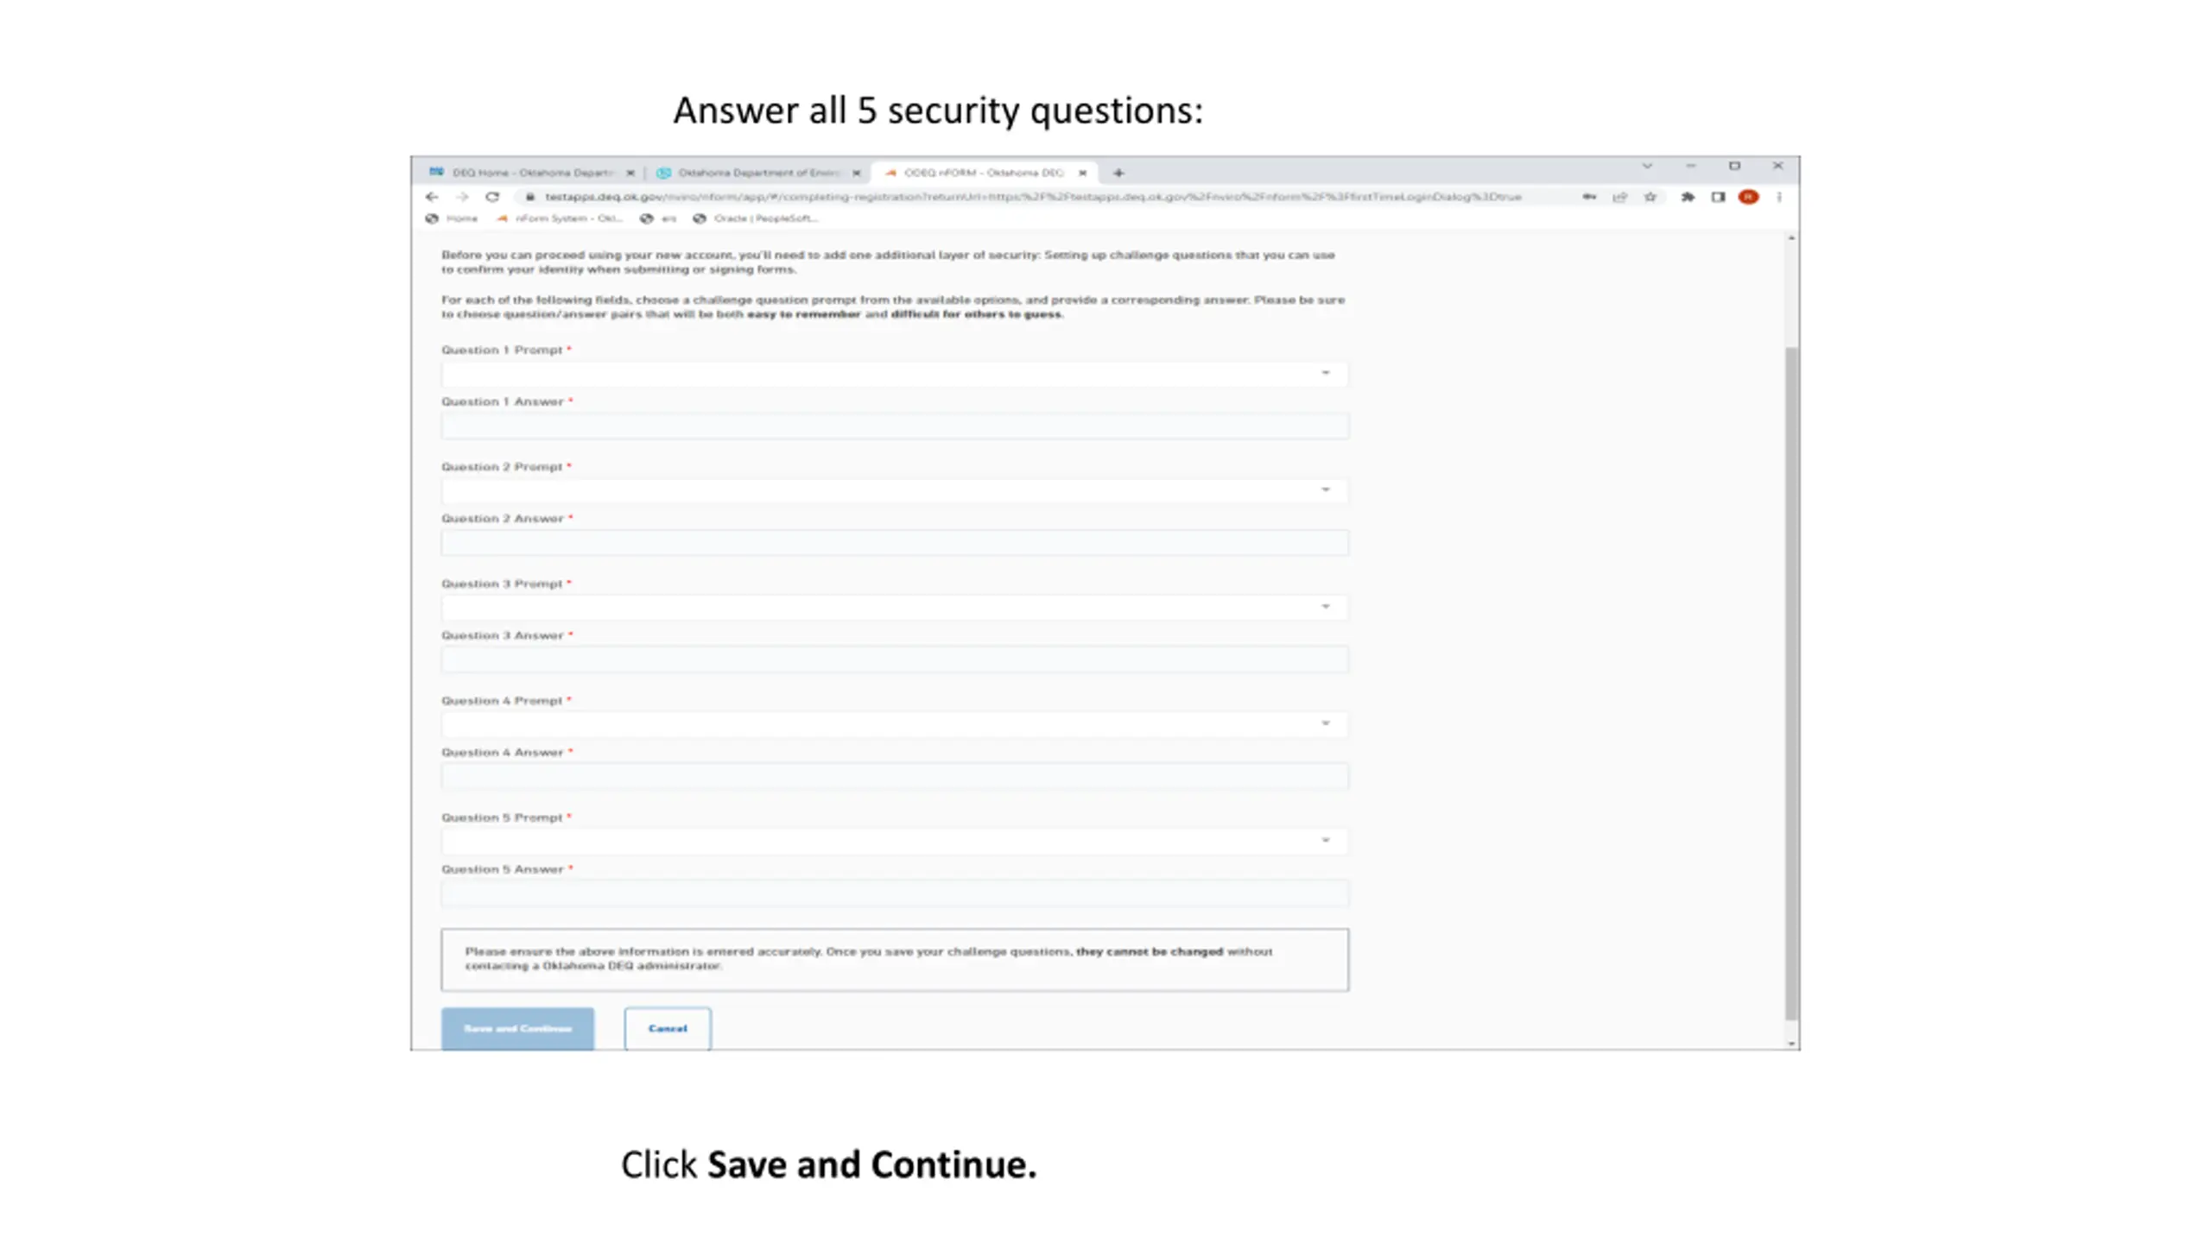Reload the page with refresh icon

point(492,197)
